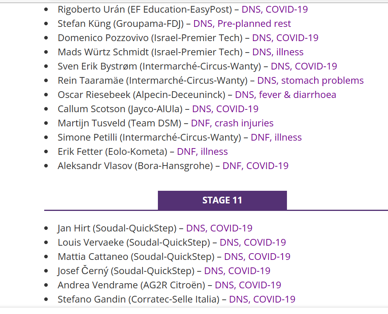The width and height of the screenshot is (388, 314).
Task: Click the "DNF, crash injuries" link
Action: tap(232, 123)
